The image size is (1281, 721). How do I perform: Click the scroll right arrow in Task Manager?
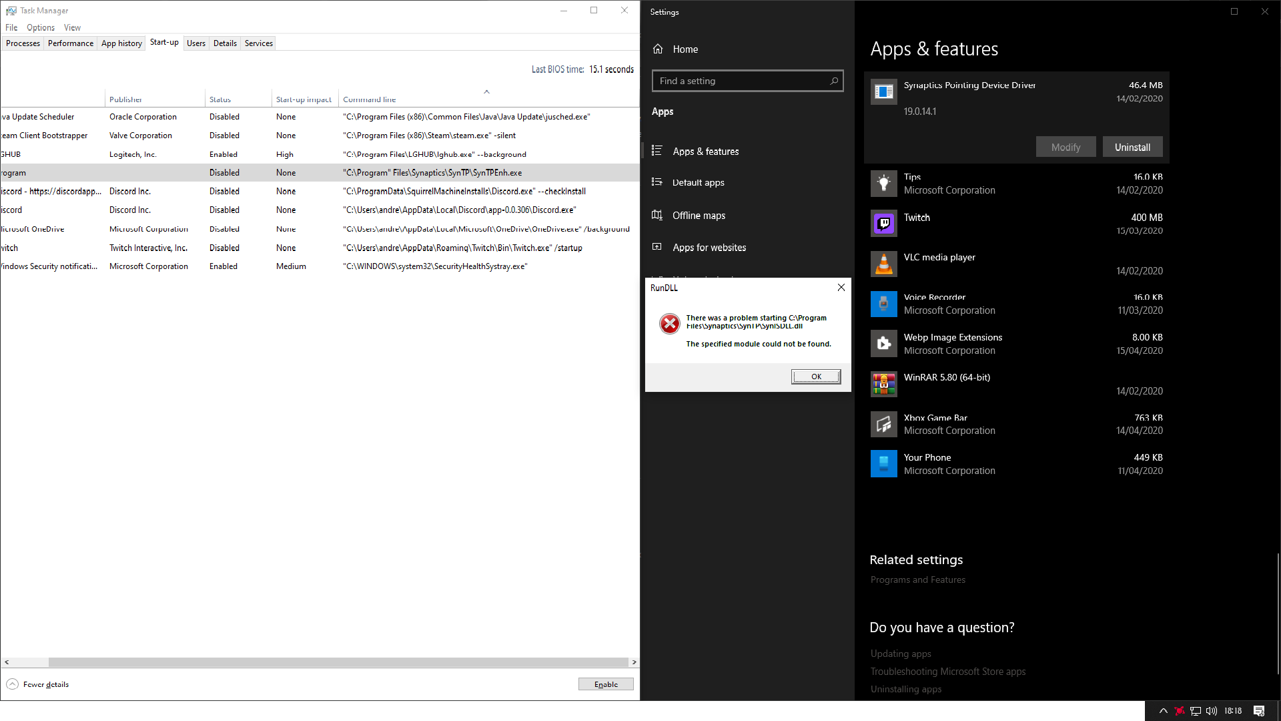click(x=634, y=662)
